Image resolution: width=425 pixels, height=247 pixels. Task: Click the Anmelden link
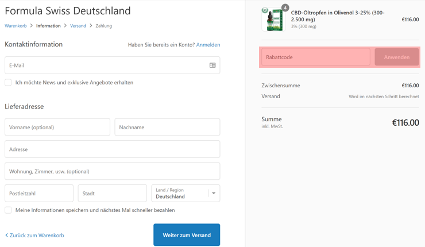(208, 45)
